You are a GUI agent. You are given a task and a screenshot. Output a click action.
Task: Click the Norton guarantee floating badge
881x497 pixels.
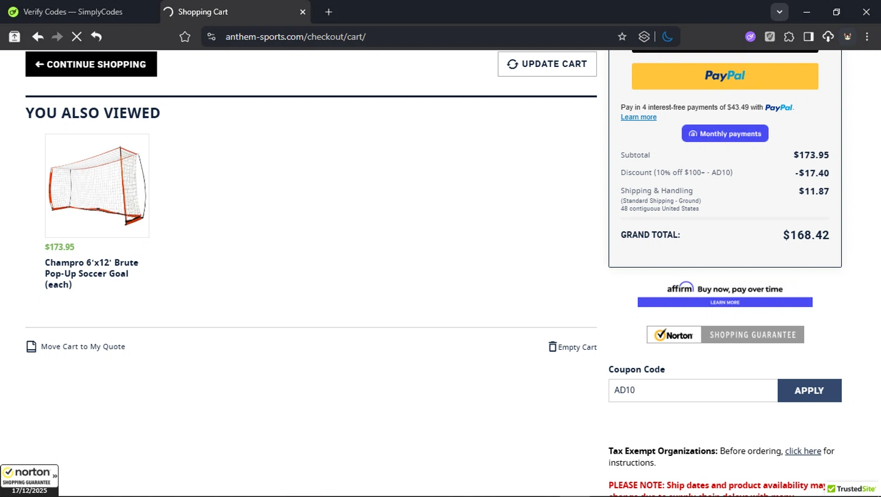tap(29, 480)
